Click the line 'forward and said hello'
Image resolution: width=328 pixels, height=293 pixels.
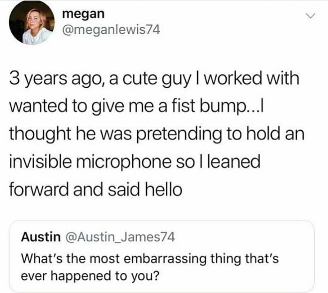click(96, 189)
